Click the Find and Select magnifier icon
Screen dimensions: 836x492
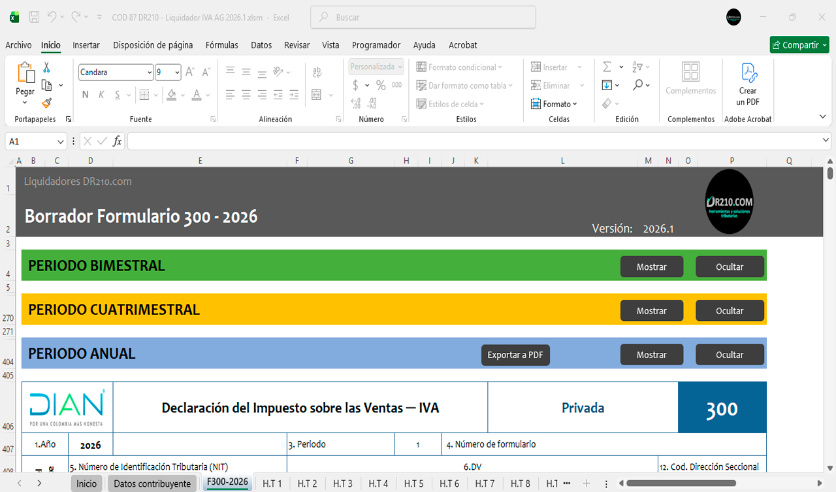[637, 86]
